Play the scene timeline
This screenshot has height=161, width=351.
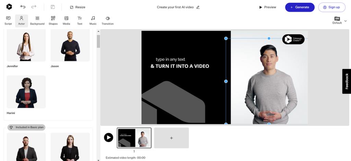(x=109, y=137)
